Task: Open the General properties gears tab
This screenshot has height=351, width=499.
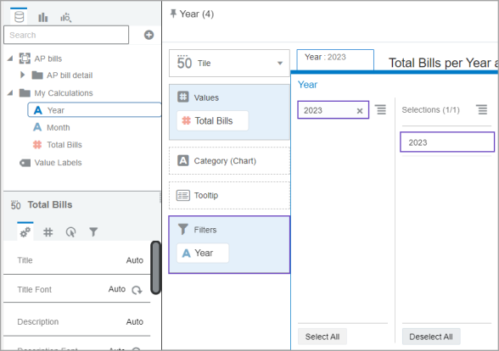Action: (x=25, y=232)
